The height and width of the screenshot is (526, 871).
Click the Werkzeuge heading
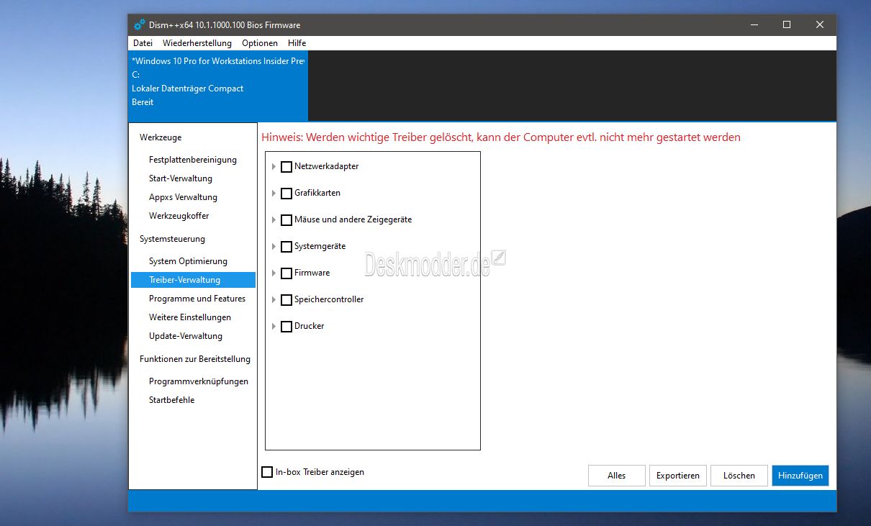point(161,137)
